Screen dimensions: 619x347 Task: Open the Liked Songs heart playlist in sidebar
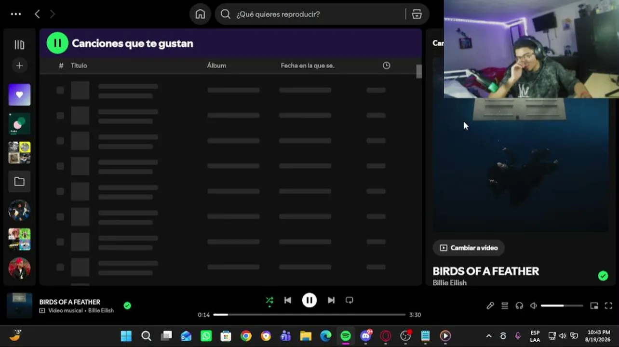[19, 95]
